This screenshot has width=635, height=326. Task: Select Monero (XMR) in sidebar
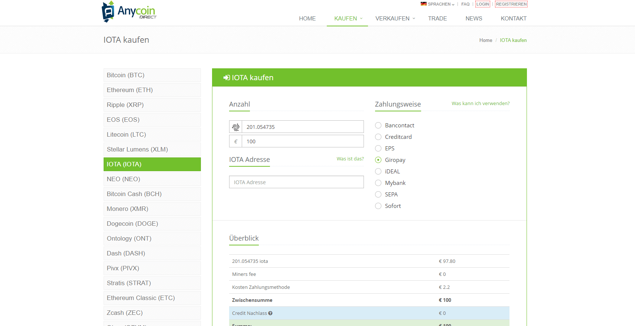click(152, 209)
